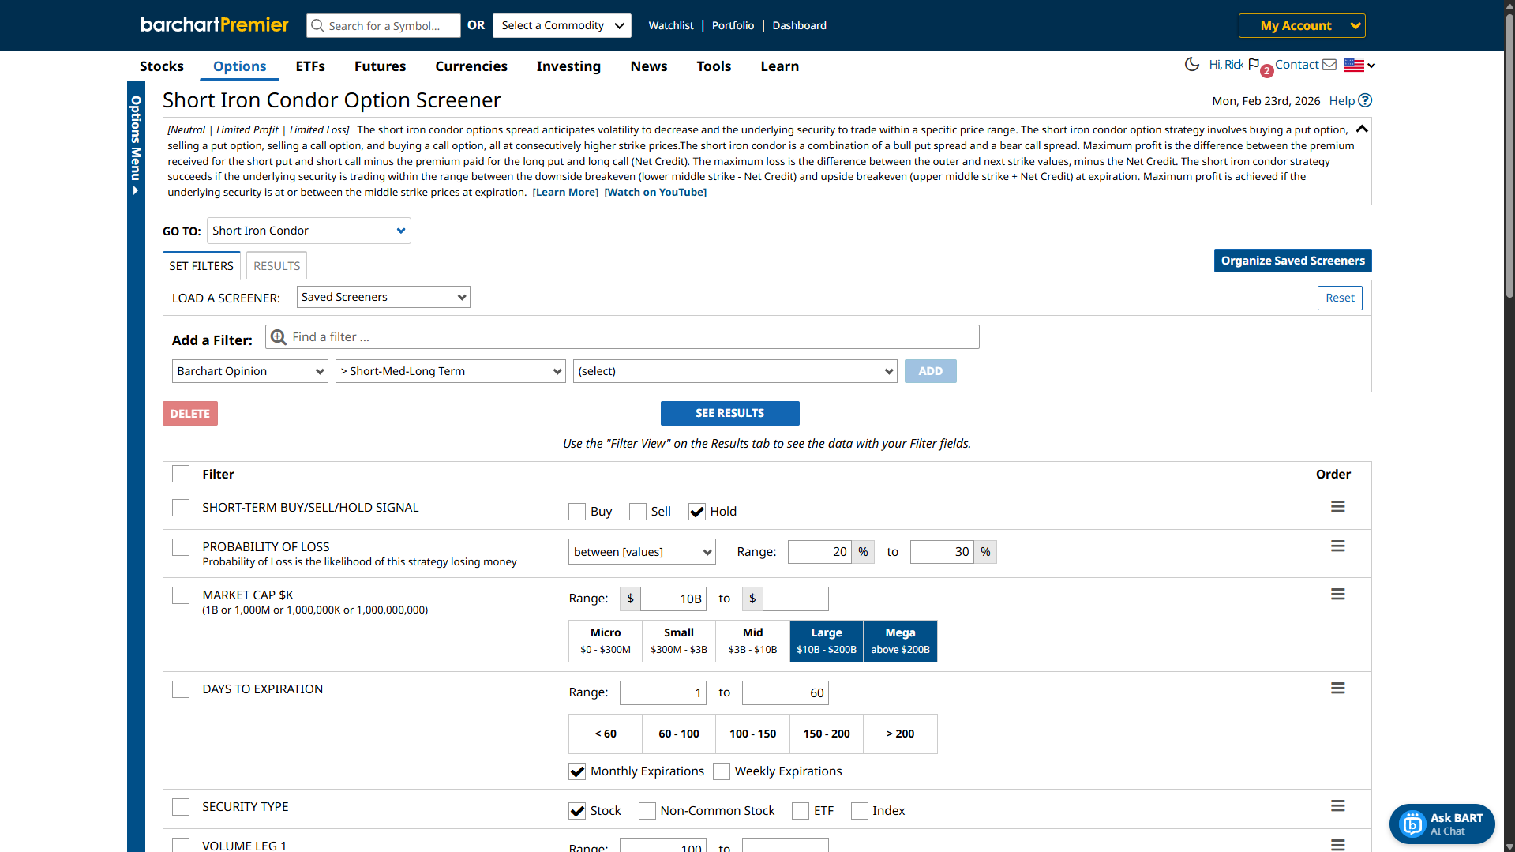Click the barchart Premier logo
This screenshot has height=852, width=1515.
215,25
